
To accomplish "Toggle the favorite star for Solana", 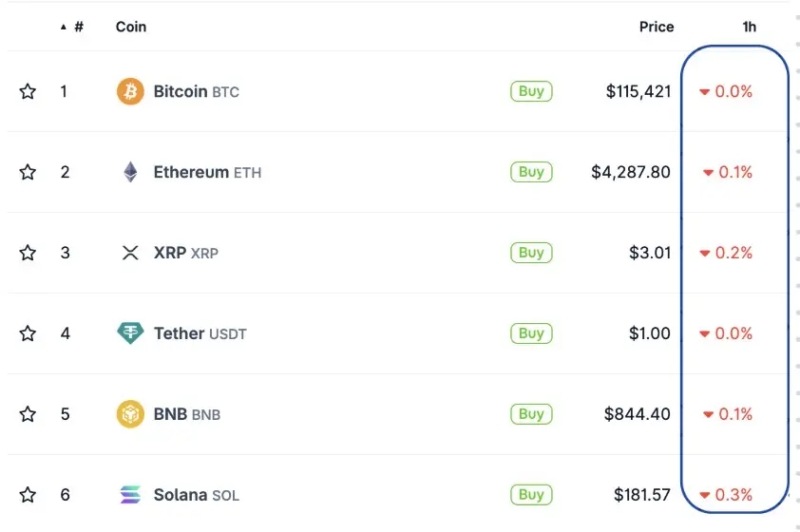I will [28, 494].
